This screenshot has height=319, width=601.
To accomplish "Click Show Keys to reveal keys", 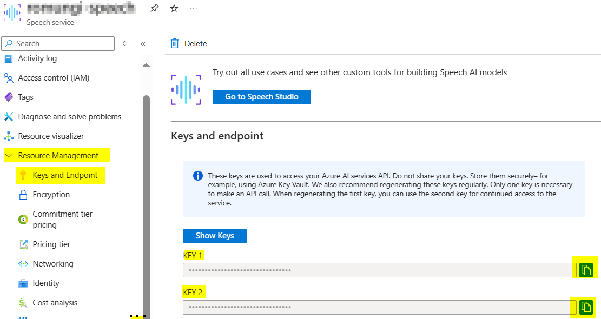I will tap(214, 236).
